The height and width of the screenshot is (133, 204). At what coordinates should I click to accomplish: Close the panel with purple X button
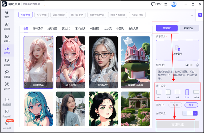pyautogui.click(x=200, y=15)
